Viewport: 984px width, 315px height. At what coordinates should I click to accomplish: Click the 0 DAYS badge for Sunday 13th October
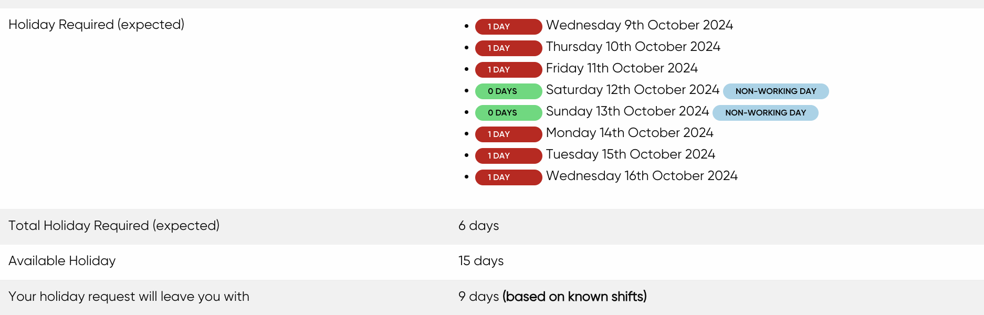pyautogui.click(x=508, y=113)
